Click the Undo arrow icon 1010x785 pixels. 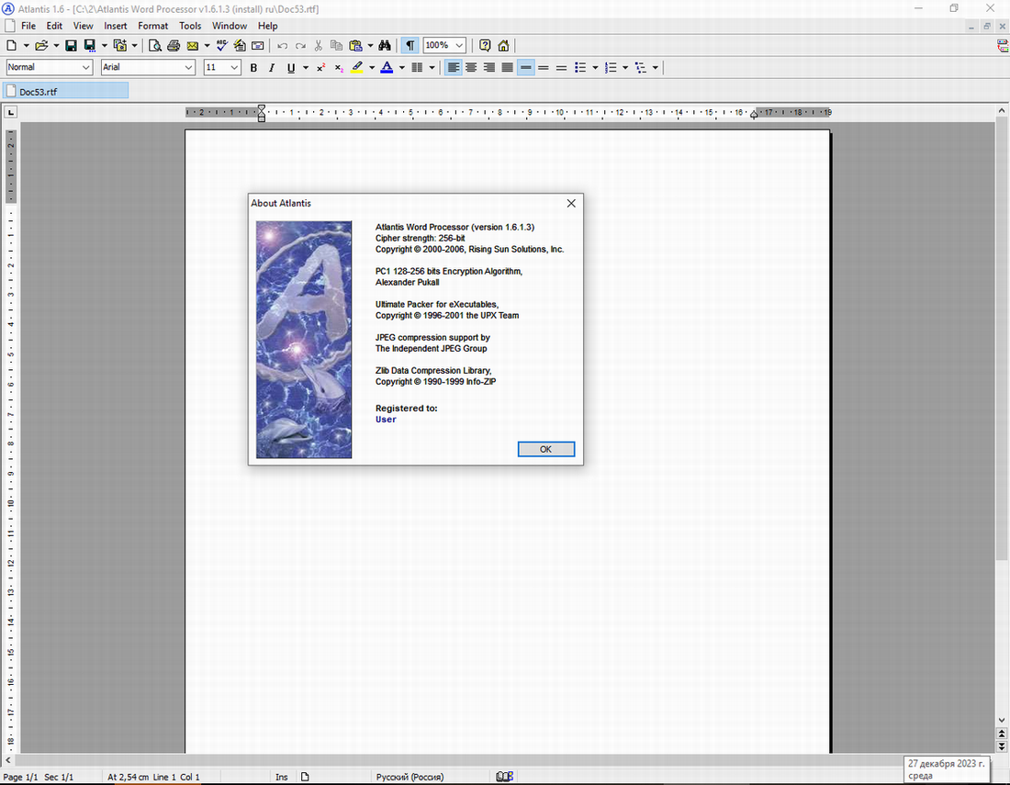coord(282,46)
